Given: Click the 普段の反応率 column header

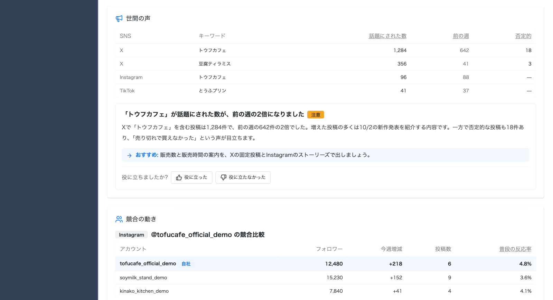Looking at the screenshot, I should 515,249.
